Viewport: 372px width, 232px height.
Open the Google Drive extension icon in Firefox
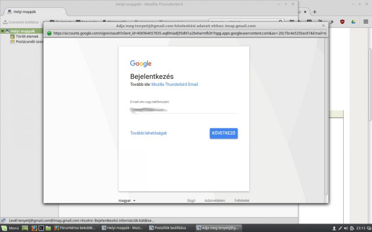[353, 22]
